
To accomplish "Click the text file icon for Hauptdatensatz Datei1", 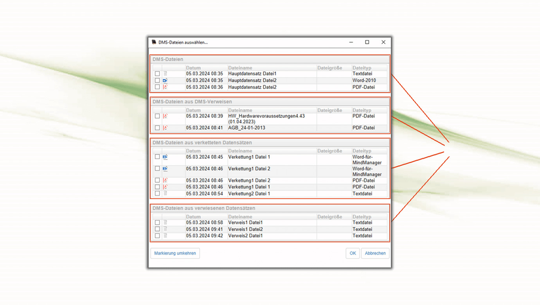I will [165, 74].
